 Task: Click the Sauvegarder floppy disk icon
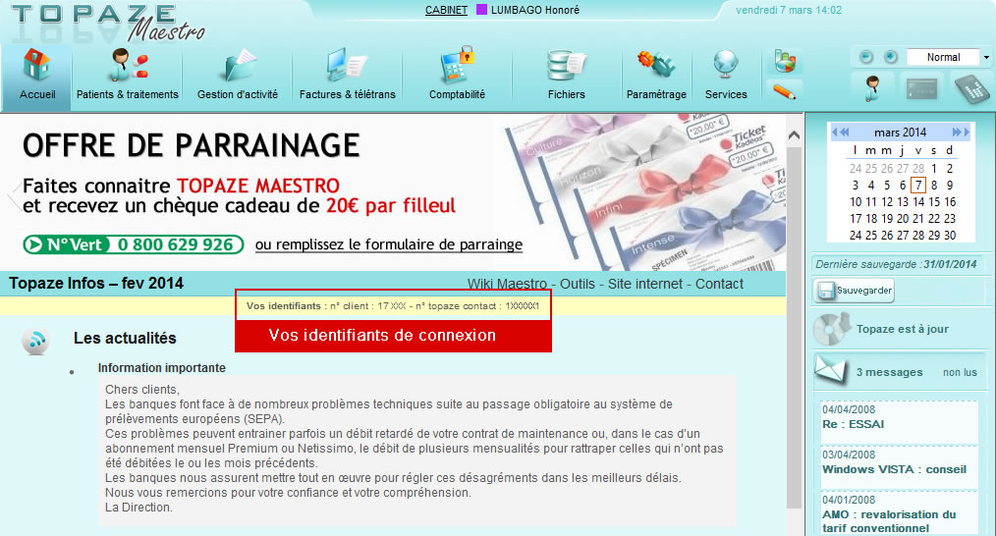pyautogui.click(x=826, y=291)
